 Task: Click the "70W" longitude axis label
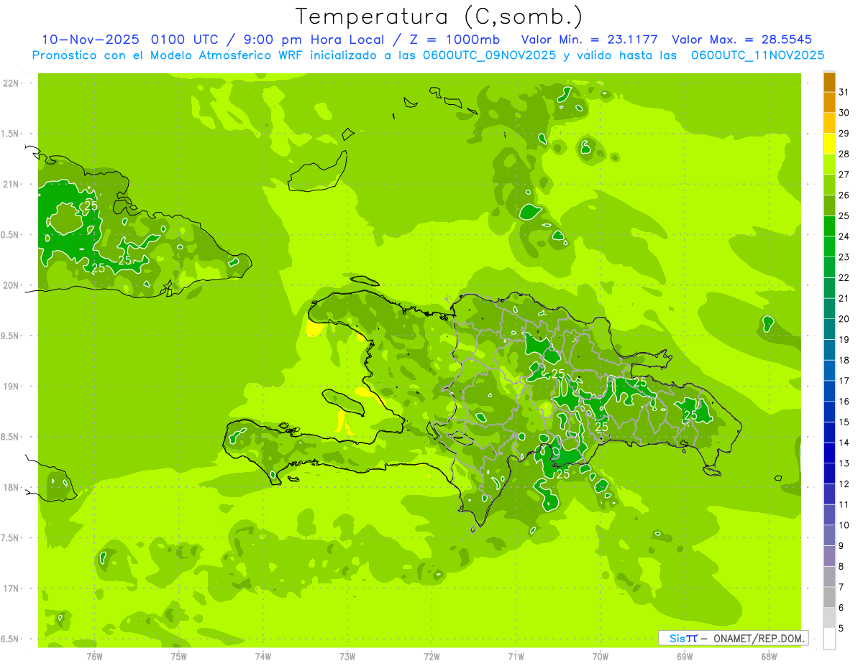pyautogui.click(x=601, y=656)
